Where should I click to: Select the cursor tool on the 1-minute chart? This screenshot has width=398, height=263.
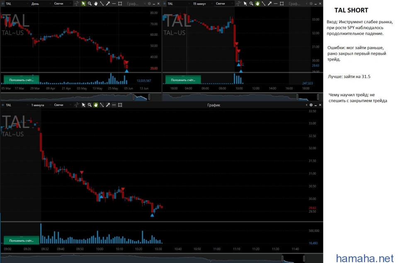point(83,105)
